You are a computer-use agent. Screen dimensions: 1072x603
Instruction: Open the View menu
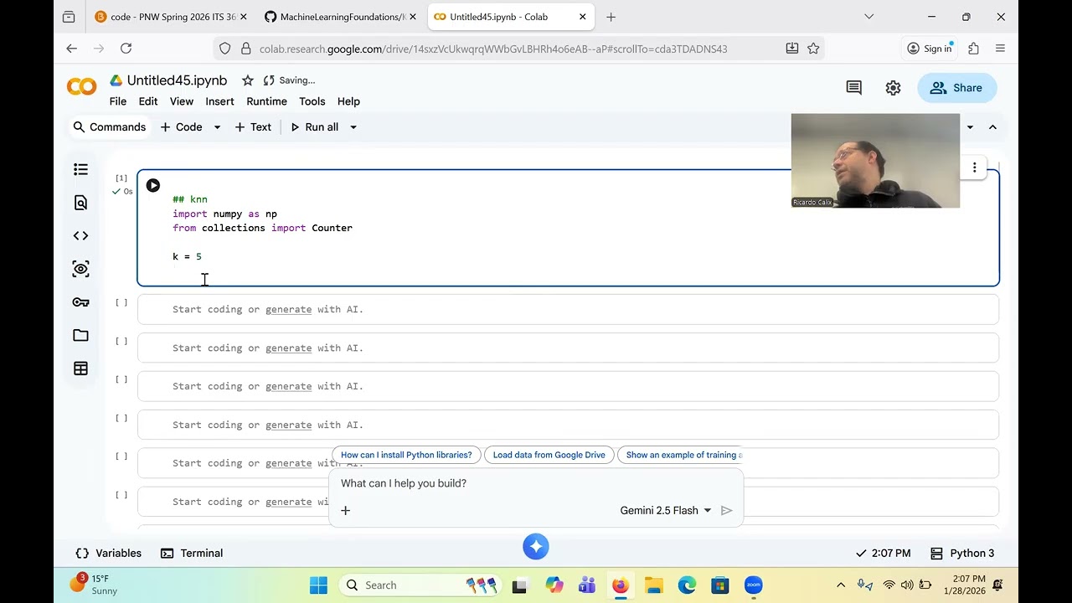[x=182, y=101]
